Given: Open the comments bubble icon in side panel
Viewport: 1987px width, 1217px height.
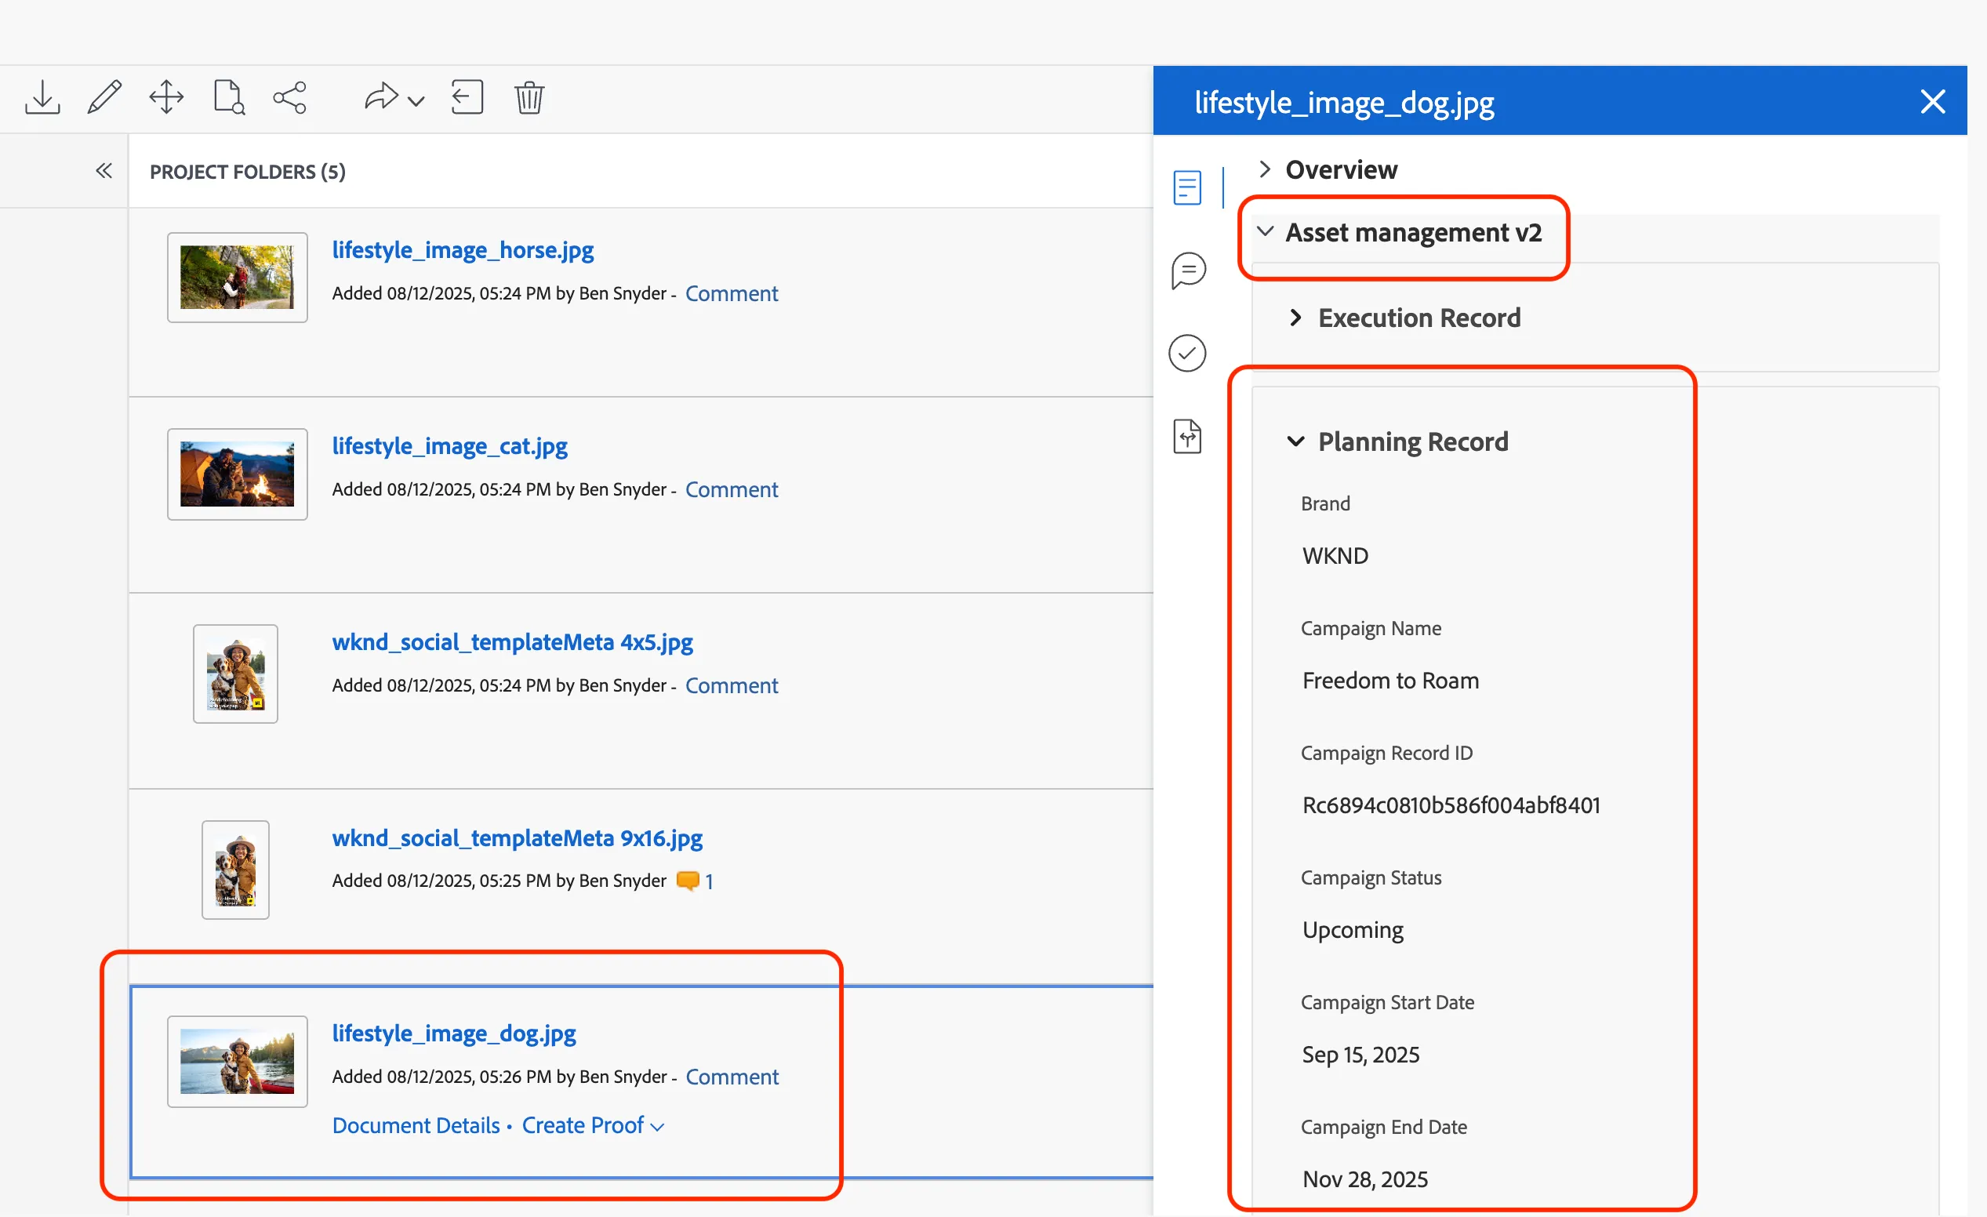Looking at the screenshot, I should (1188, 271).
